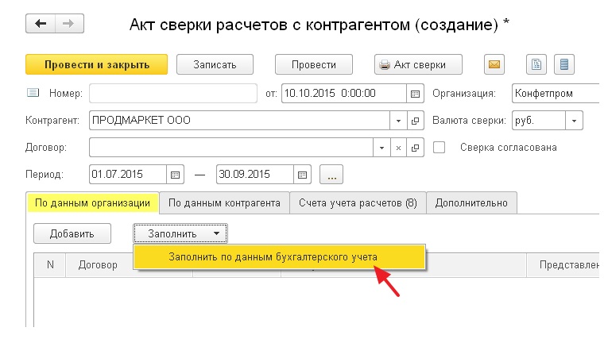Click the empty Договор input field
Image resolution: width=608 pixels, height=339 pixels.
(231, 148)
